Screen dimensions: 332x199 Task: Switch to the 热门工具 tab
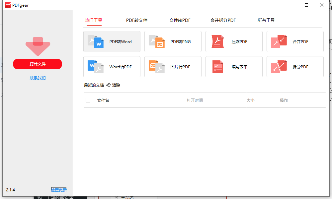pos(93,20)
